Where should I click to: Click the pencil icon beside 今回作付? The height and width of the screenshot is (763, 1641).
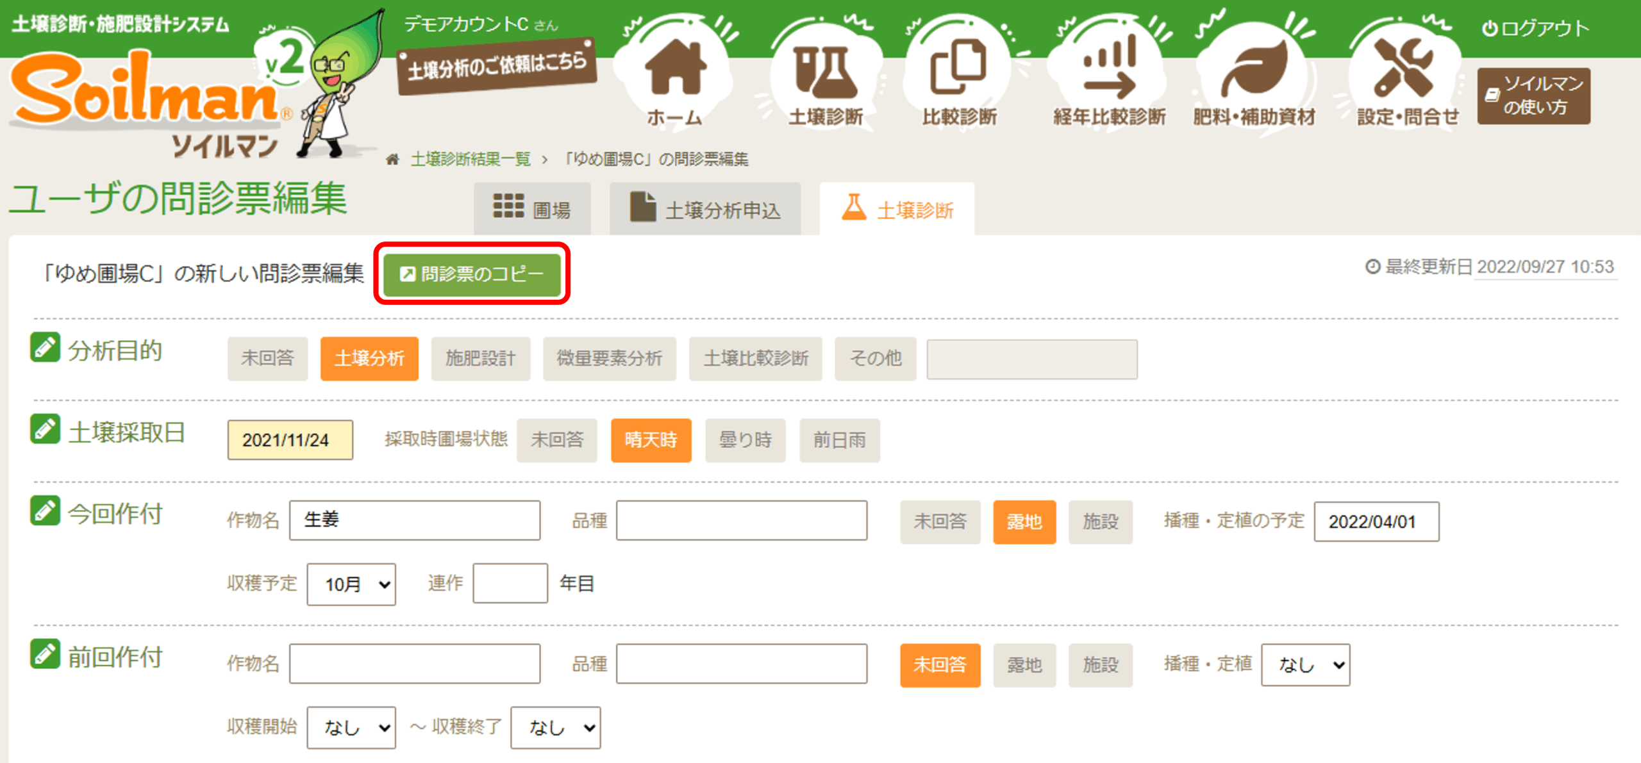pyautogui.click(x=45, y=511)
